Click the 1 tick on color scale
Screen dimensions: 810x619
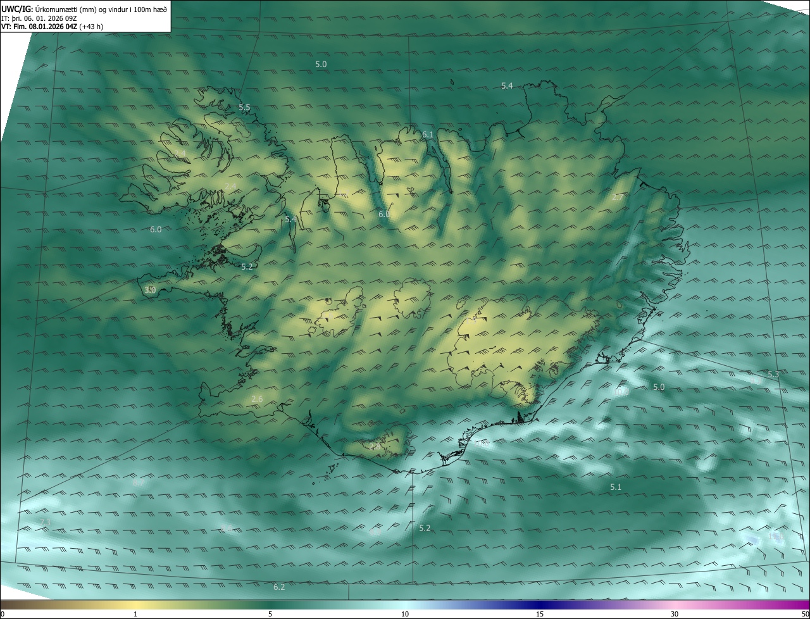(135, 614)
